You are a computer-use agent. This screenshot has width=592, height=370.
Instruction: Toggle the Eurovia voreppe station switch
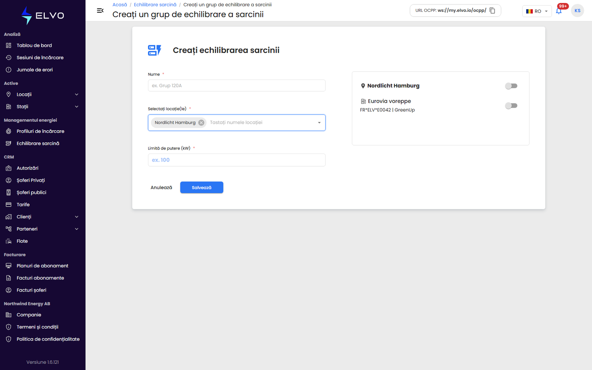[511, 106]
